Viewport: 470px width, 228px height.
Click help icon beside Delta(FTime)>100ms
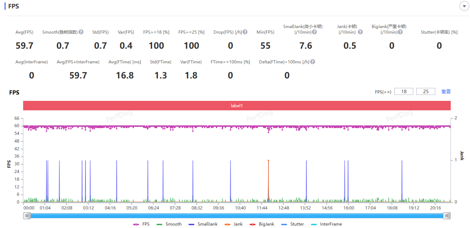313,62
